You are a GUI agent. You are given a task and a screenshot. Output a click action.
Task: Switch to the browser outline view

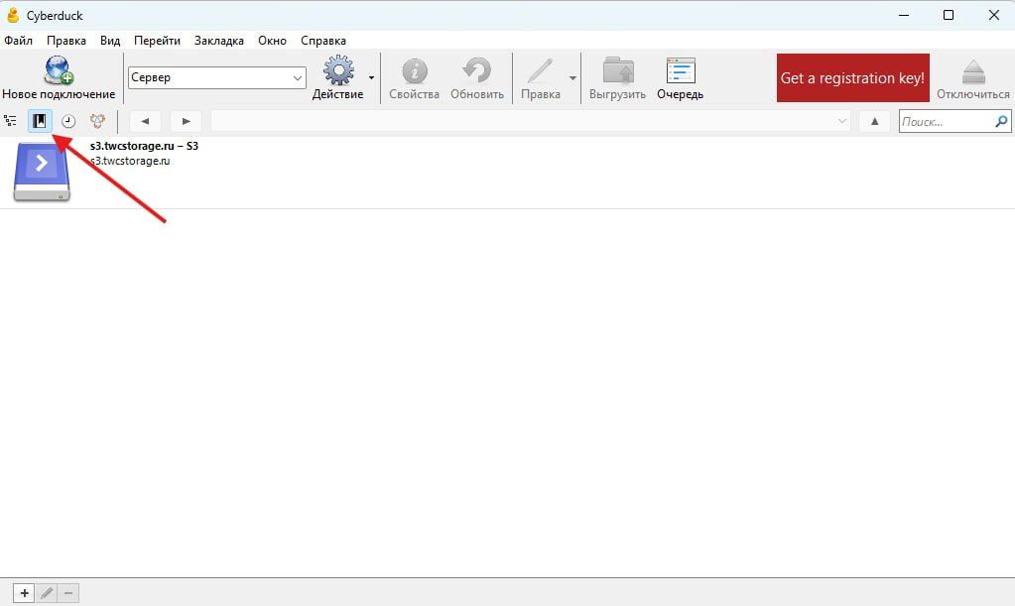[10, 121]
